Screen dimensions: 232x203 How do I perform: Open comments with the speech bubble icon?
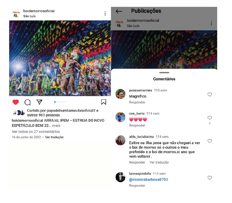coord(27,102)
